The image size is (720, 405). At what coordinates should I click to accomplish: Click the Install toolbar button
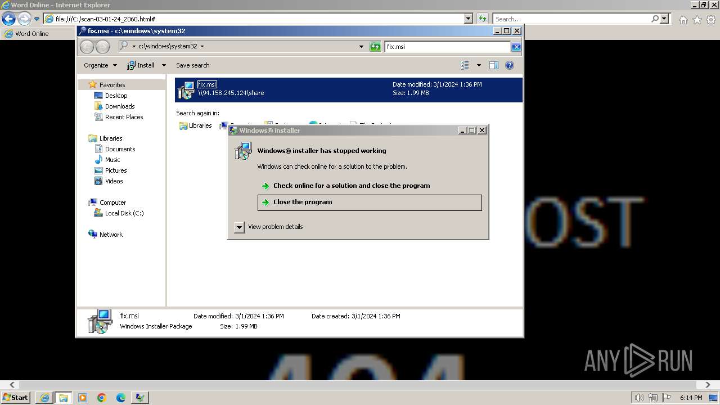pos(141,65)
